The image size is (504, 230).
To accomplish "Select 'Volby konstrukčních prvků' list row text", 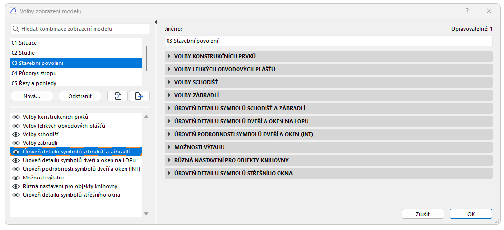I will pyautogui.click(x=56, y=117).
